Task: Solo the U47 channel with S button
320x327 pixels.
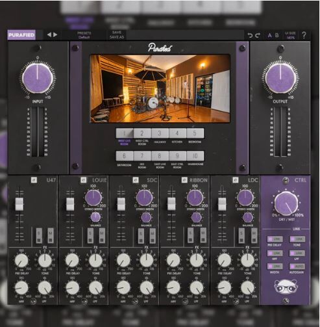Action: tap(39, 235)
